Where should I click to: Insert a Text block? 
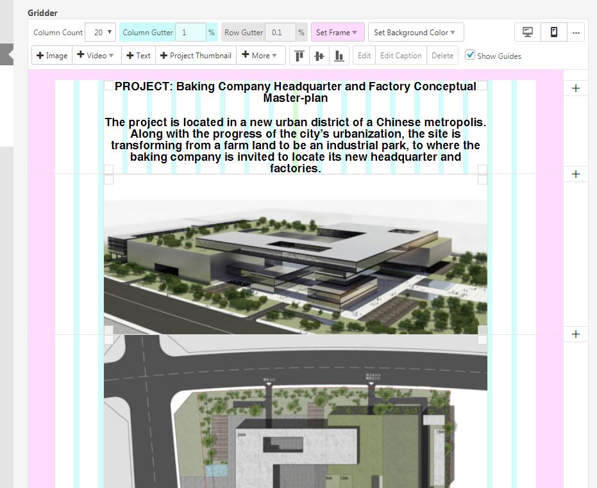click(x=138, y=56)
